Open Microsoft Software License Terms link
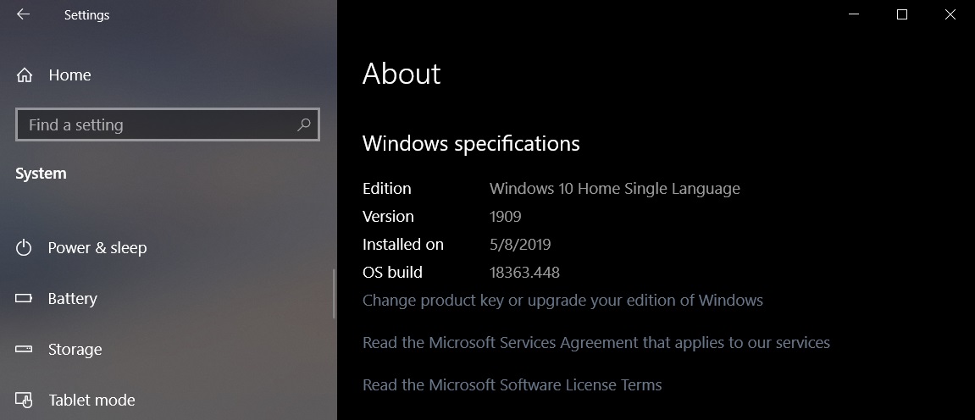Image resolution: width=975 pixels, height=420 pixels. tap(512, 385)
